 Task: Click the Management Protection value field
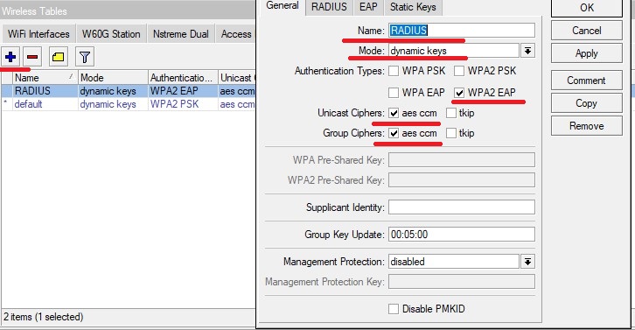pyautogui.click(x=454, y=262)
